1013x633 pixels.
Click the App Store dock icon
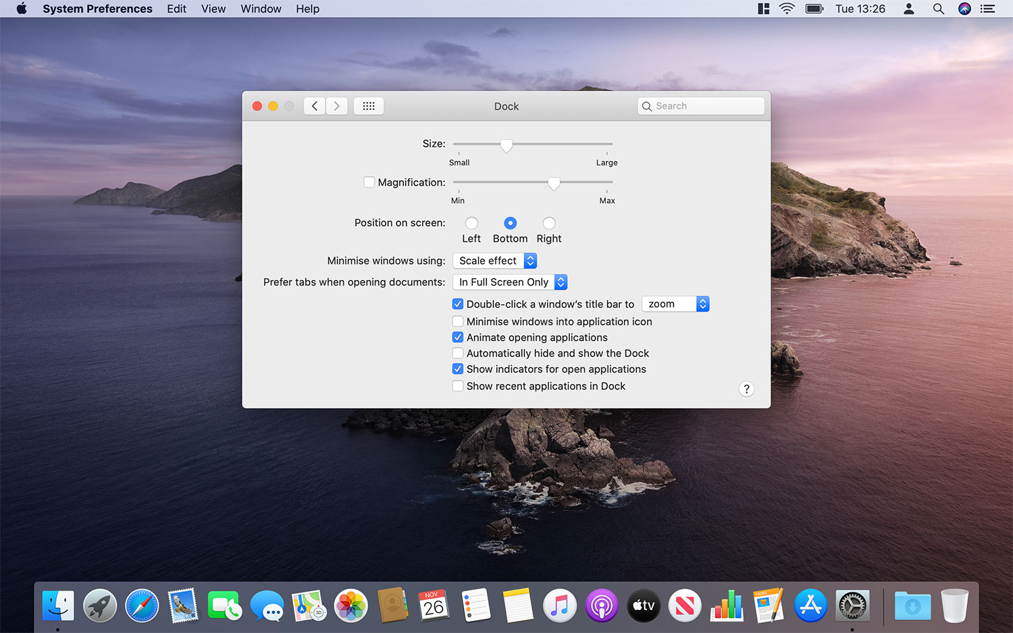pyautogui.click(x=810, y=605)
